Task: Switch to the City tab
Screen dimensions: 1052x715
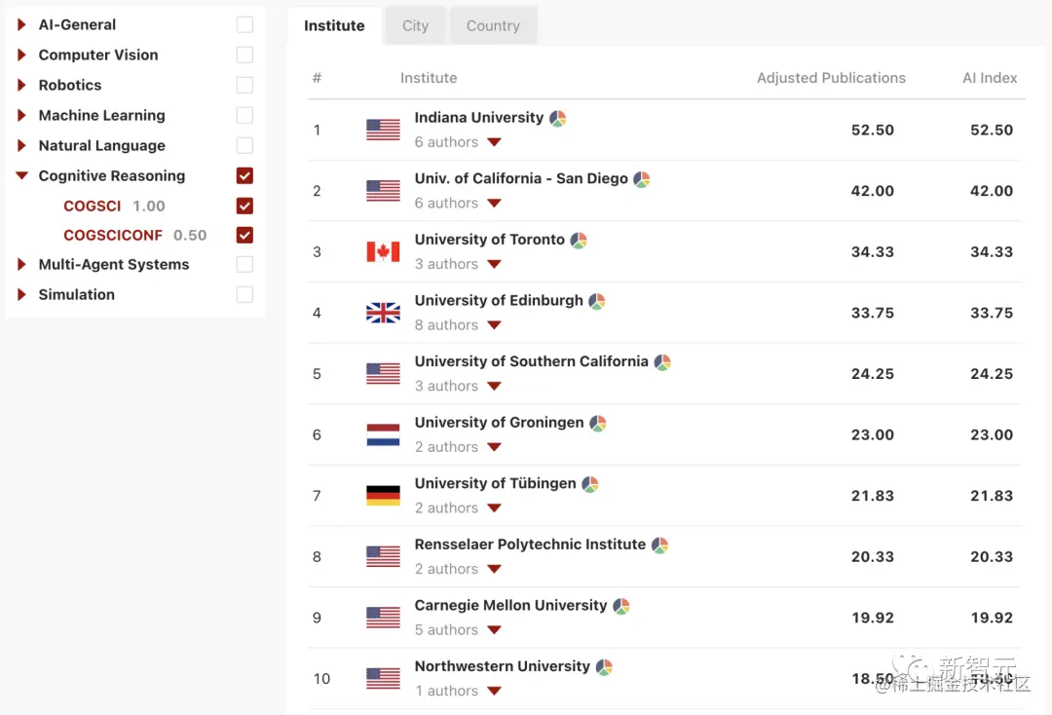Action: (415, 25)
